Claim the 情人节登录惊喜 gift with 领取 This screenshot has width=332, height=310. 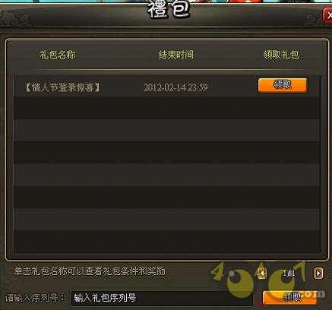(283, 85)
